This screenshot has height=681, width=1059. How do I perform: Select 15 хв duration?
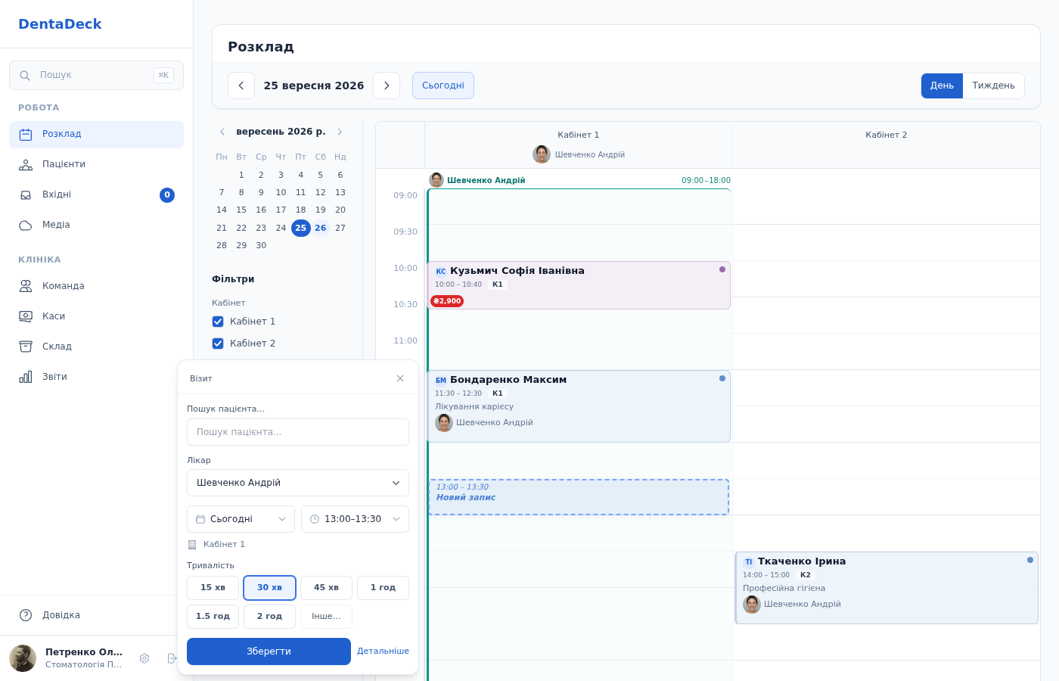(x=213, y=588)
